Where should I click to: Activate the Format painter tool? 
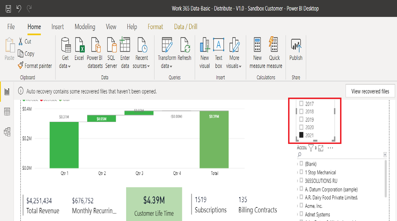[x=35, y=66]
